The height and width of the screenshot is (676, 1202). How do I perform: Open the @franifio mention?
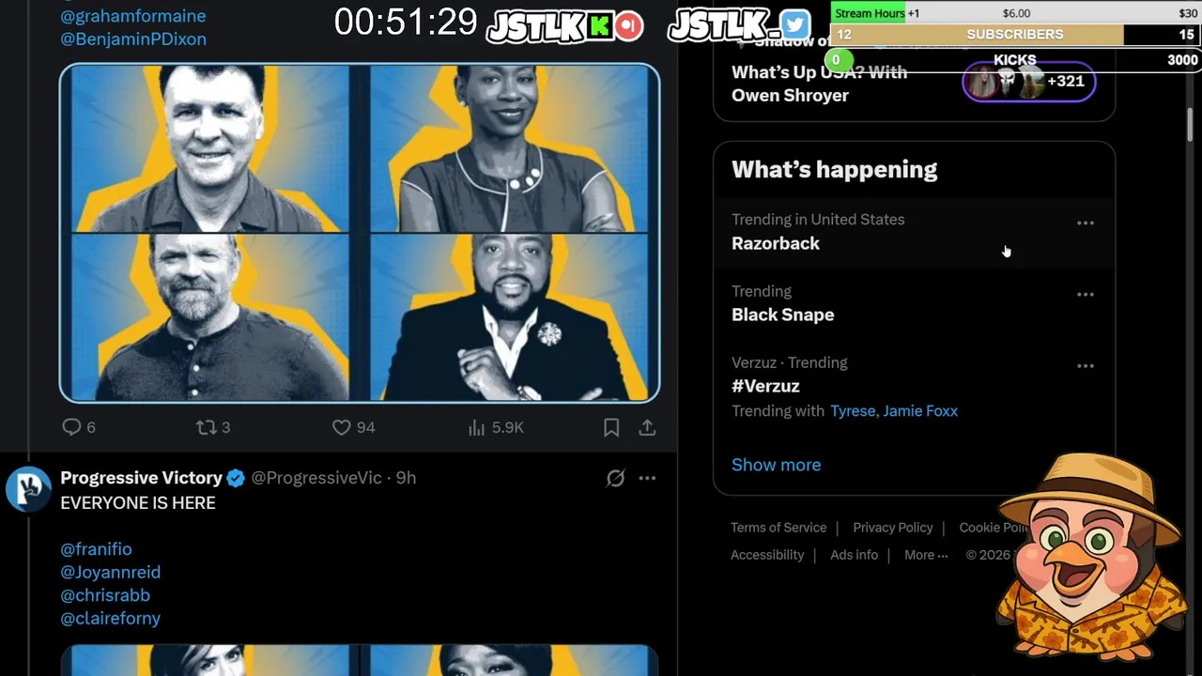[96, 549]
